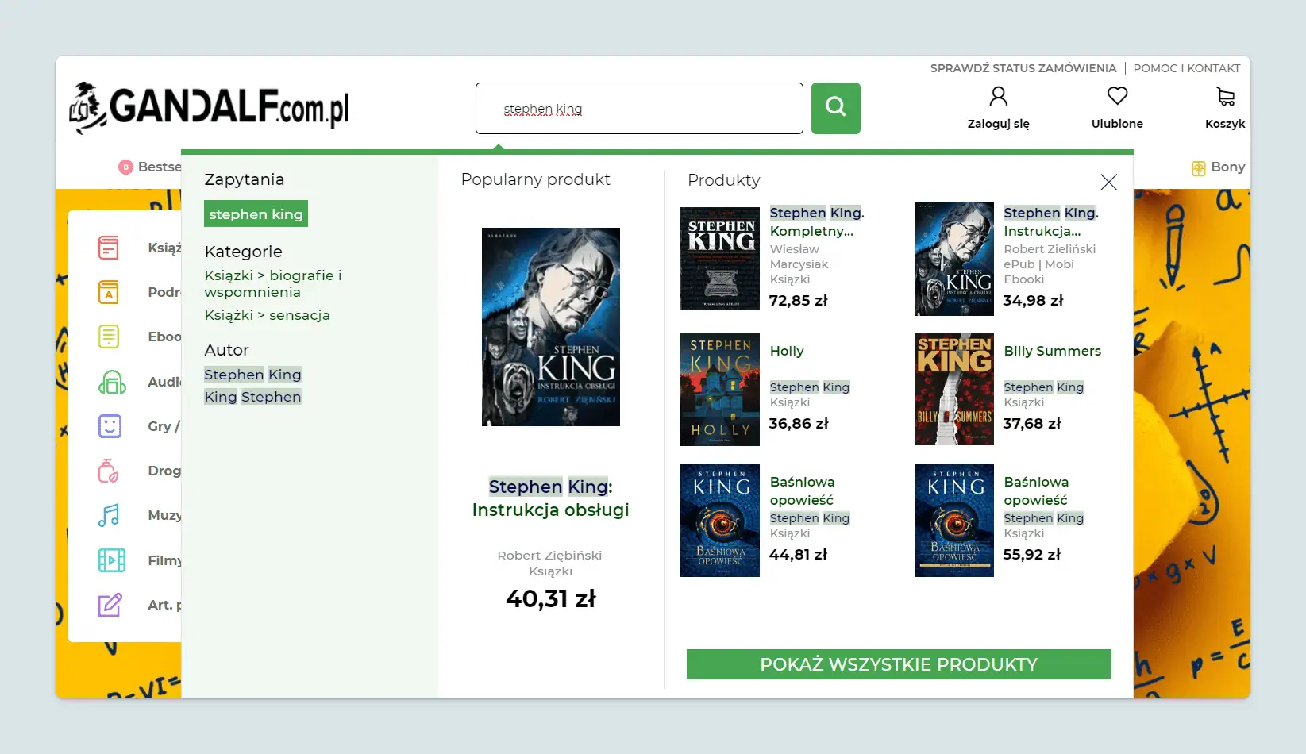Open the Billy Summers book cover
The height and width of the screenshot is (754, 1306).
954,389
